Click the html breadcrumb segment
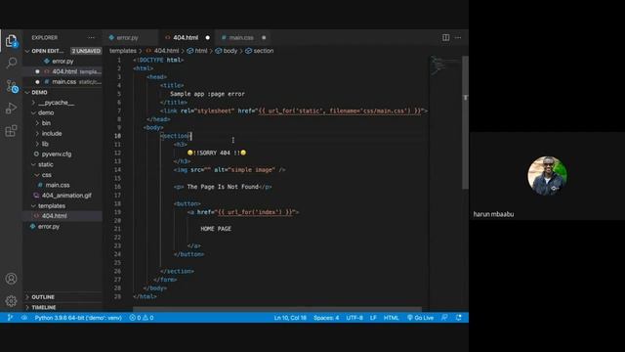The width and height of the screenshot is (625, 352). (201, 51)
